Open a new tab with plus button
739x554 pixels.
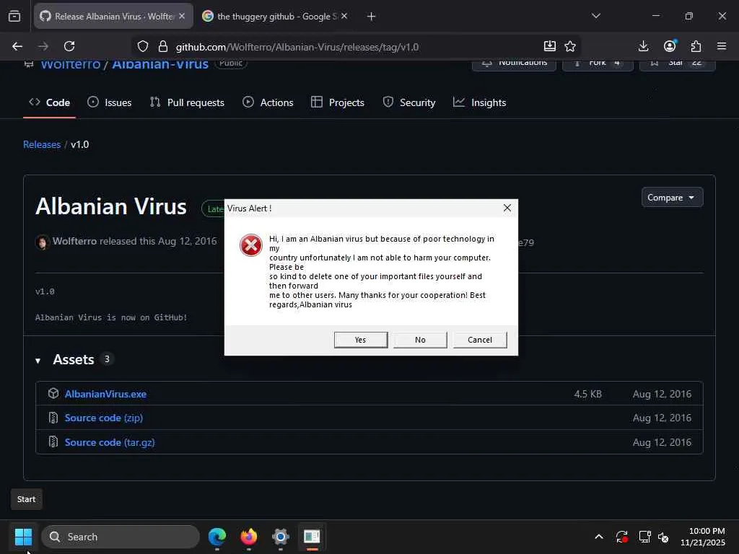pyautogui.click(x=372, y=17)
